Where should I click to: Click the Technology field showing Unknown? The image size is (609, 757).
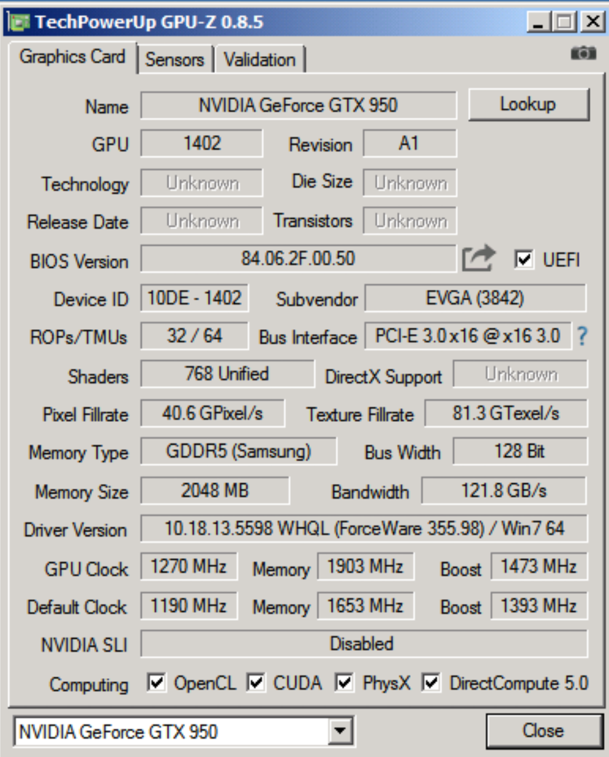tap(202, 183)
